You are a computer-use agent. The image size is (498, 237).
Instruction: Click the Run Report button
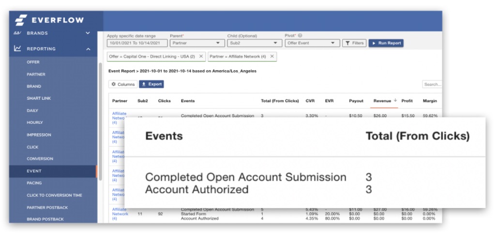tap(386, 43)
